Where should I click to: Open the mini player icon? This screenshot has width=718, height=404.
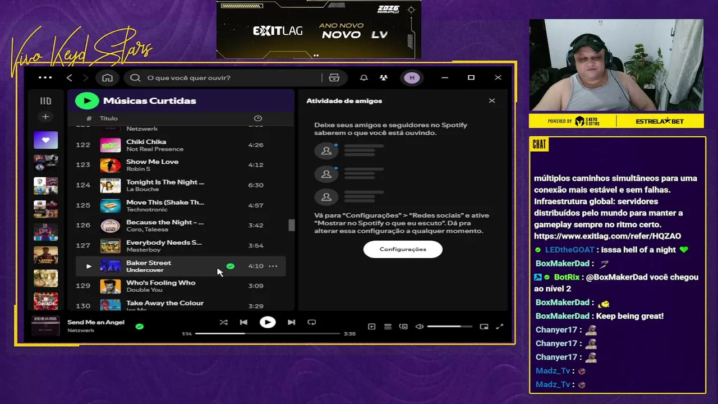484,327
